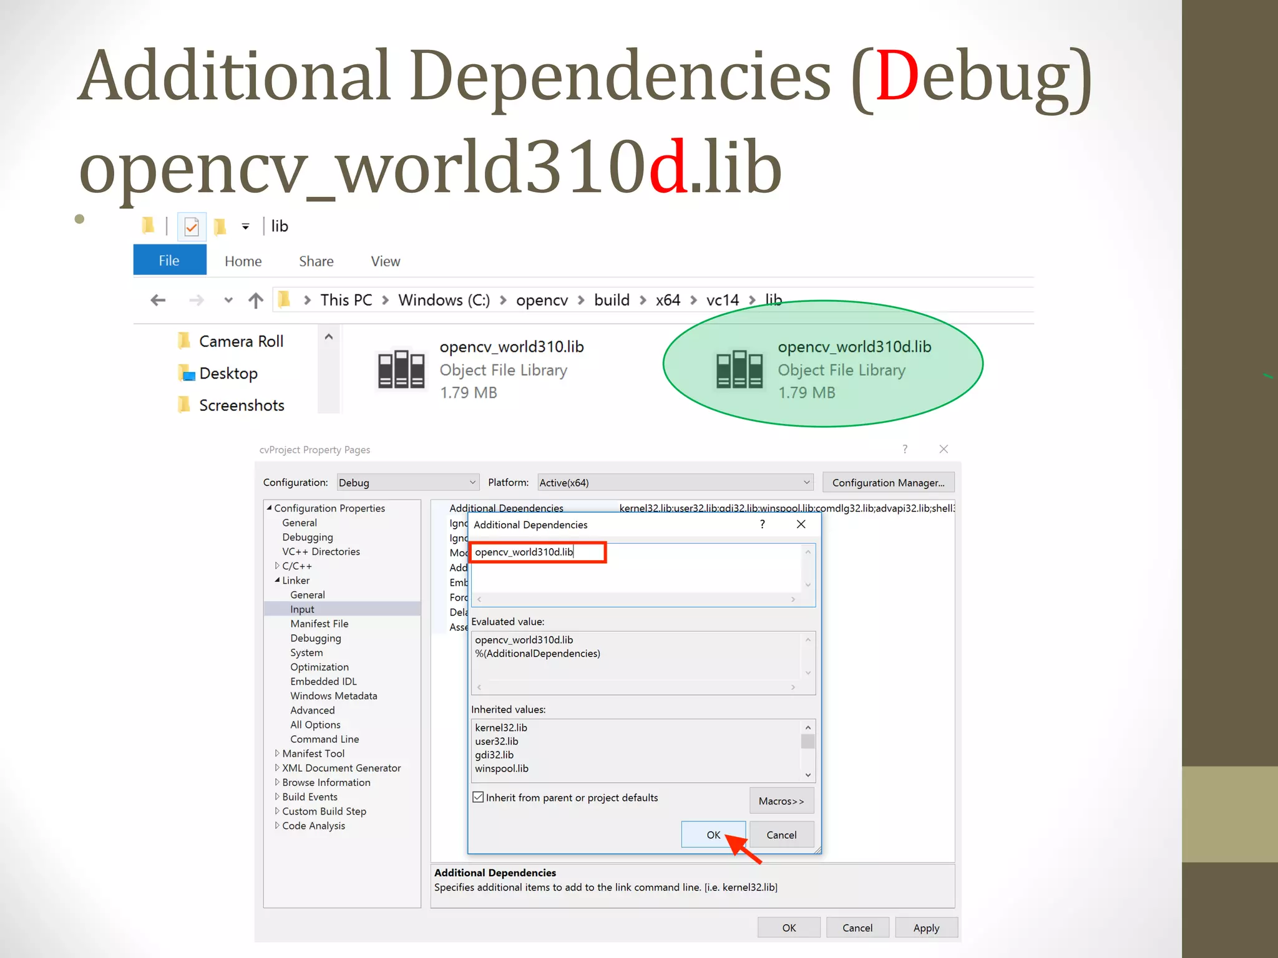Open the Platform dropdown showing Active(x64)
This screenshot has width=1278, height=958.
[675, 483]
